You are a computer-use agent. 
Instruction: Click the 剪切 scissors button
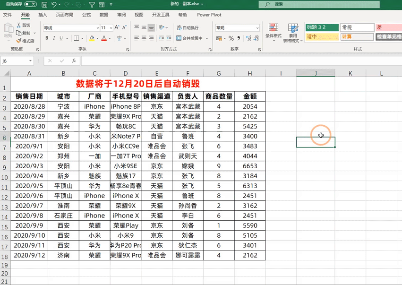[24, 25]
